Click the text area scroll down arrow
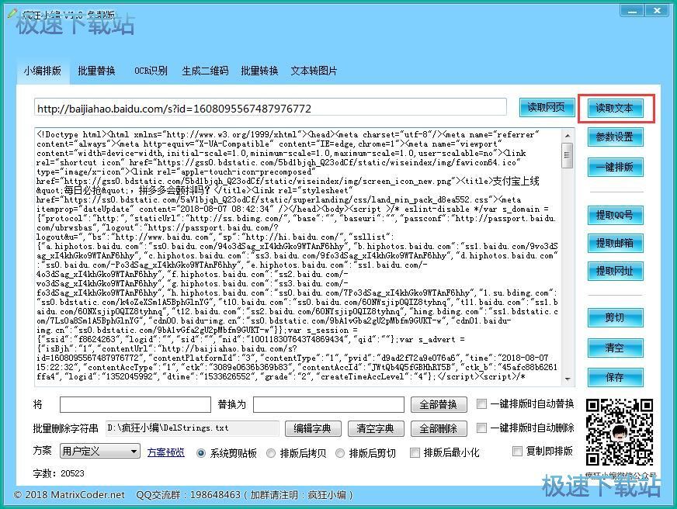Viewport: 677px width, 509px height. (568, 379)
